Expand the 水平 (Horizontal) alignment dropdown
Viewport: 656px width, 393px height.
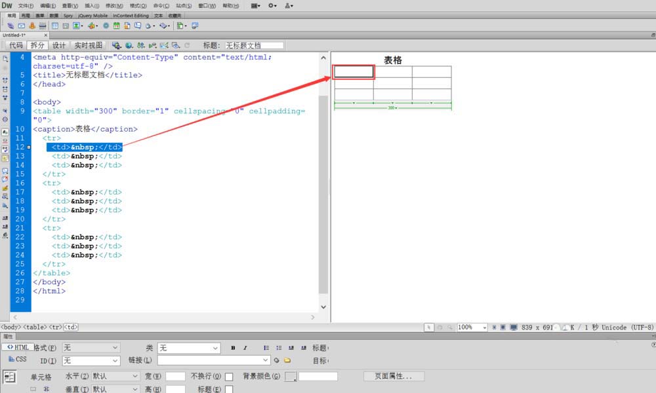[x=115, y=377]
